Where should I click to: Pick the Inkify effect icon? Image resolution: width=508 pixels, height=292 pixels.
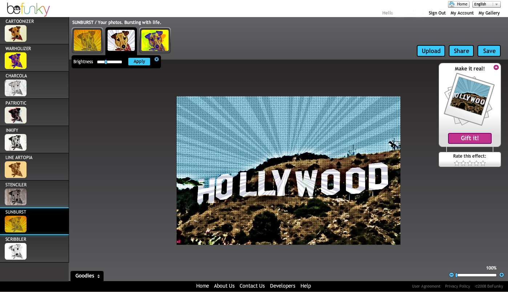click(16, 142)
